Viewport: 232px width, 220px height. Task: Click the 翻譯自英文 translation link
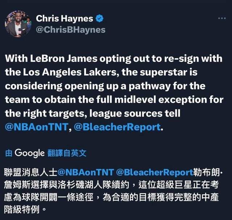67,153
